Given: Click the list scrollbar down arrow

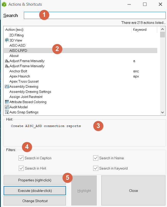Looking at the screenshot, I should (162, 112).
